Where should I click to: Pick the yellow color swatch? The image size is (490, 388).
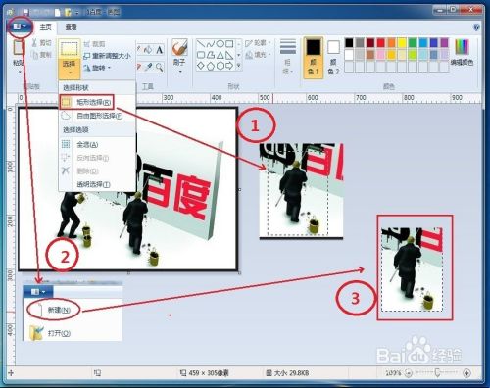402,43
